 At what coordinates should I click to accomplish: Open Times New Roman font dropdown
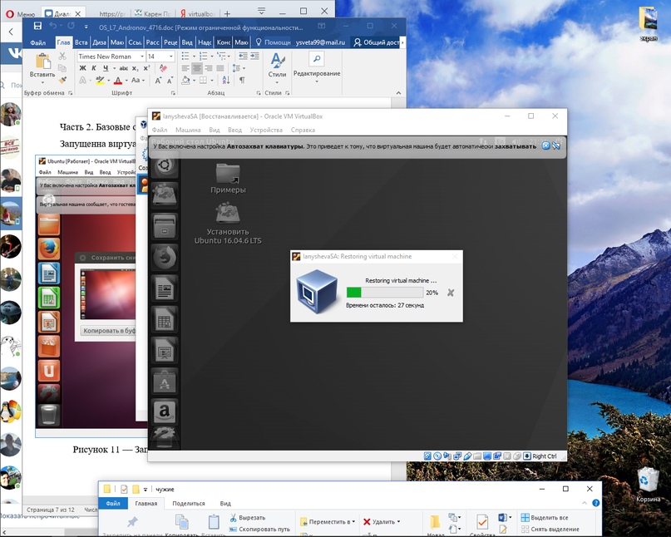(142, 57)
